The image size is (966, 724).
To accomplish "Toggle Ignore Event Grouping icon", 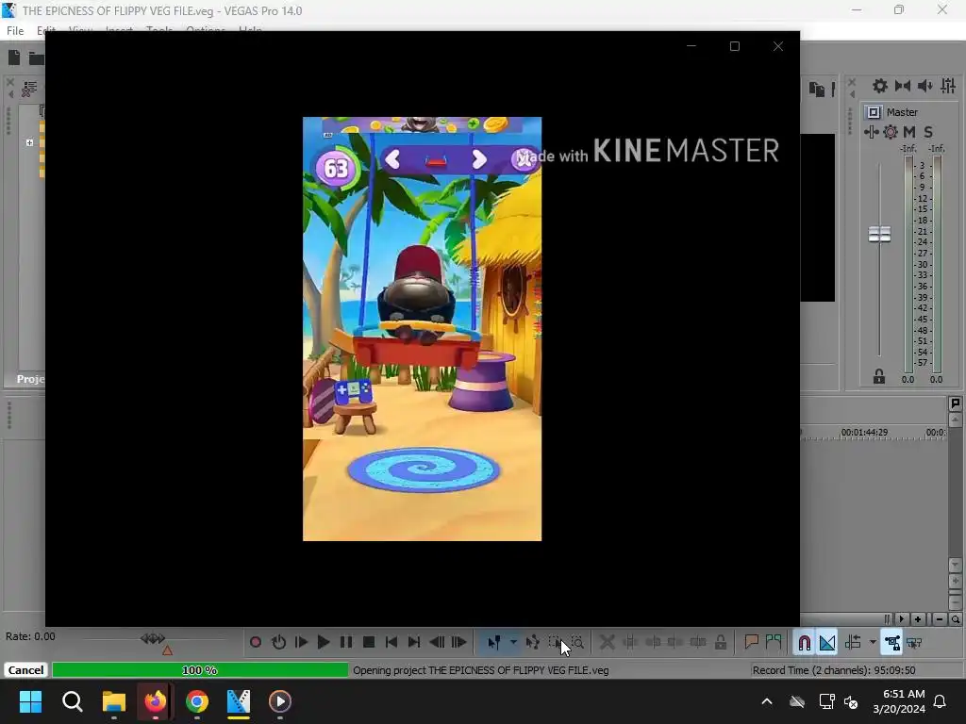I will pyautogui.click(x=914, y=643).
